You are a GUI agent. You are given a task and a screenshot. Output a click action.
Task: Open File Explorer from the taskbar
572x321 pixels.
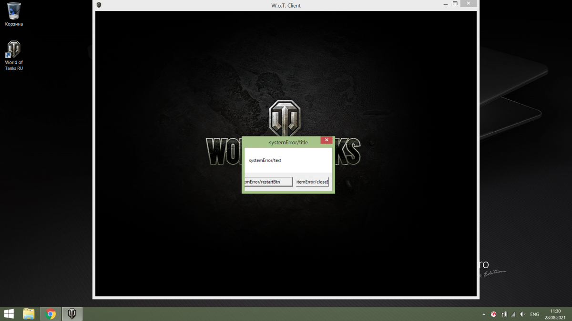[x=29, y=314]
